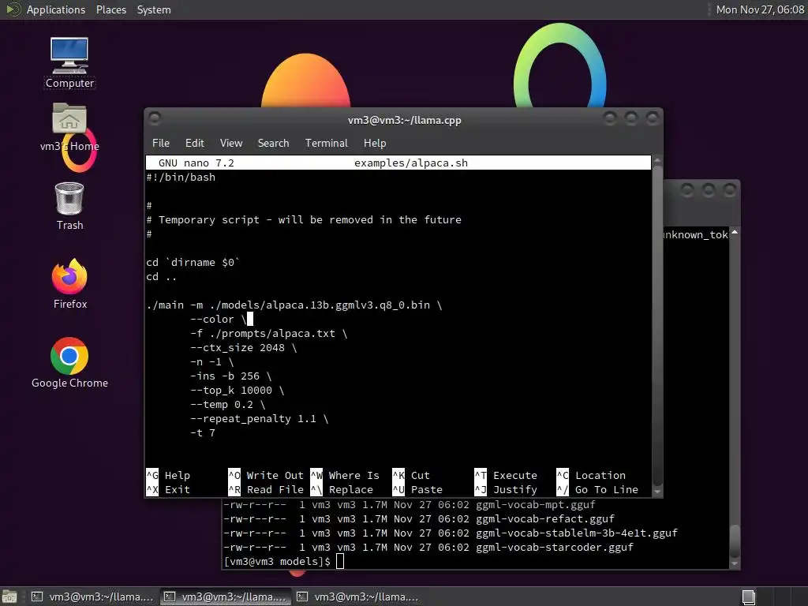This screenshot has height=606, width=808.
Task: Click the '--temp 0.2' line
Action: 228,405
